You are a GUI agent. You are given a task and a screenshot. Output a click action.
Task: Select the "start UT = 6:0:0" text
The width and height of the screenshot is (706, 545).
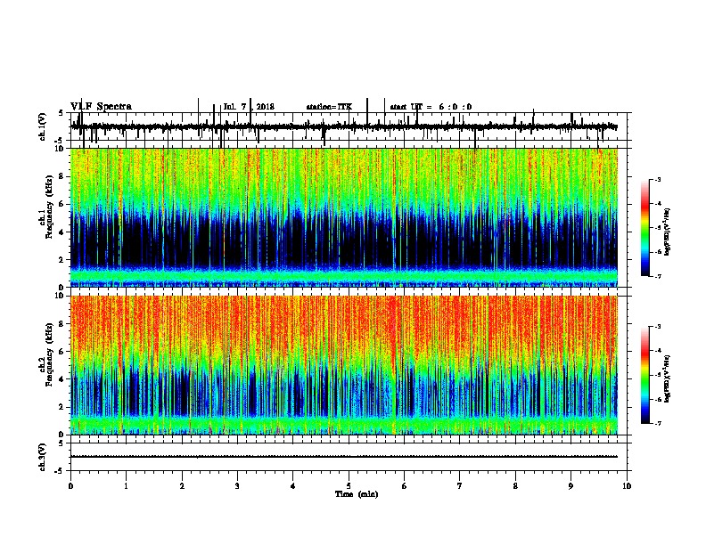[431, 107]
